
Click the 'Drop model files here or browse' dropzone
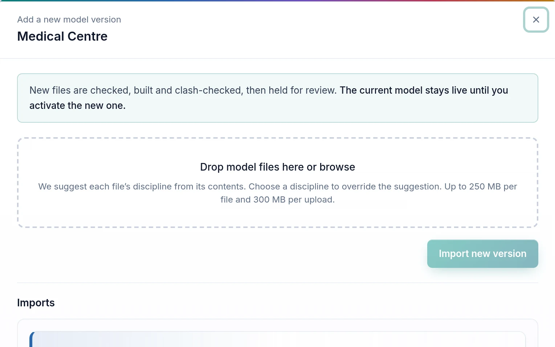[277, 183]
